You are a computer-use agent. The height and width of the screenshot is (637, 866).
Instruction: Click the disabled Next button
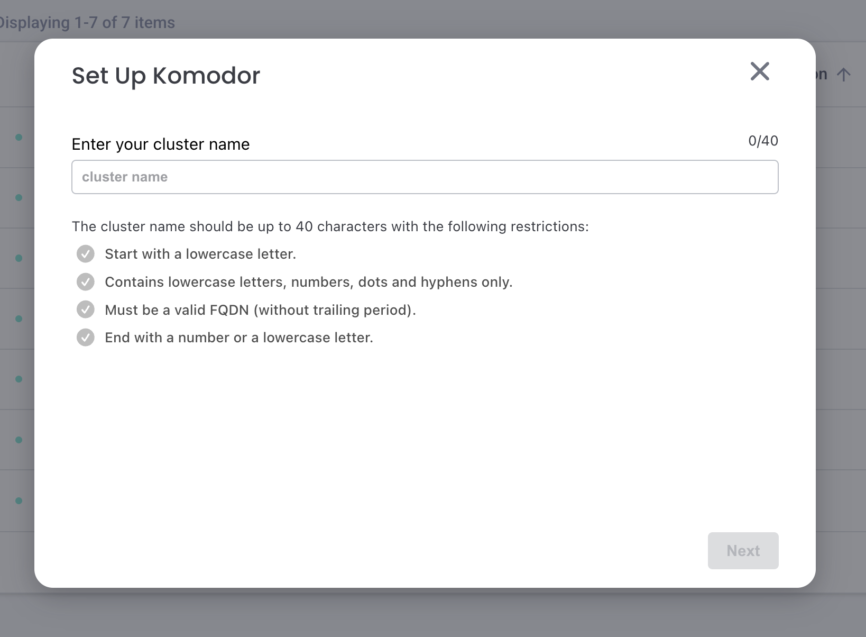(x=743, y=551)
